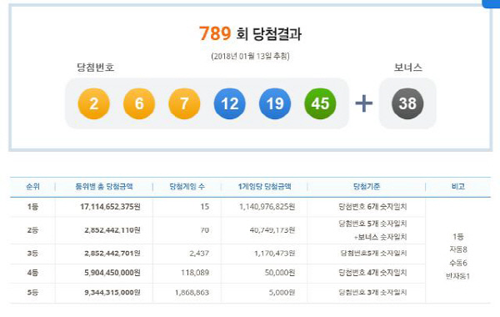Click the 반자동1 remark text
Image resolution: width=500 pixels, height=317 pixels.
(x=457, y=276)
